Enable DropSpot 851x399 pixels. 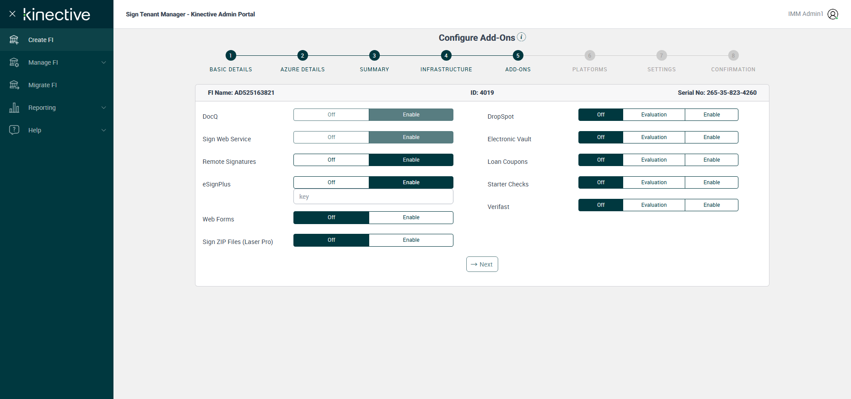point(711,115)
